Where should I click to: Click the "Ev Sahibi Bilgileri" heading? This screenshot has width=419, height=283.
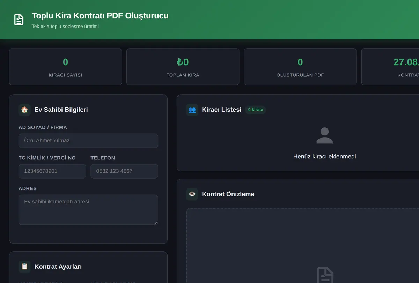61,110
